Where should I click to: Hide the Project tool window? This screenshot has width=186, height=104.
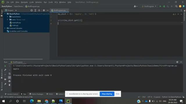click(x=48, y=10)
